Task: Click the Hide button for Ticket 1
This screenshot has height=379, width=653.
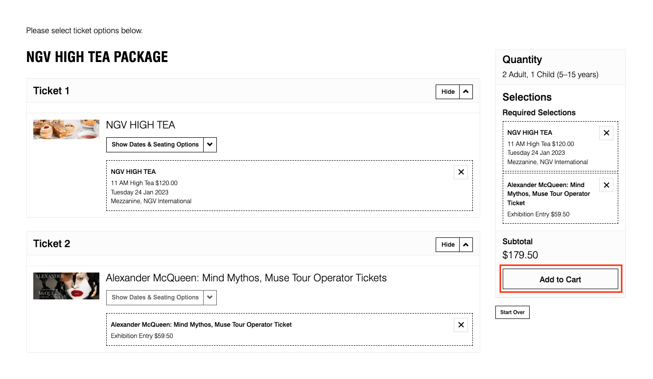Action: click(448, 92)
